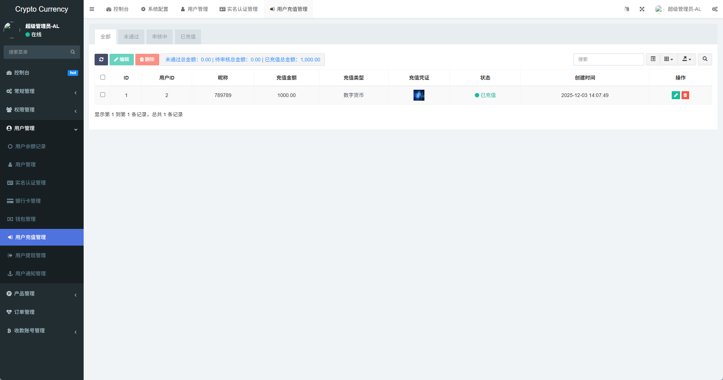
Task: Click the 充值凭证 thumbnail image
Action: [419, 95]
